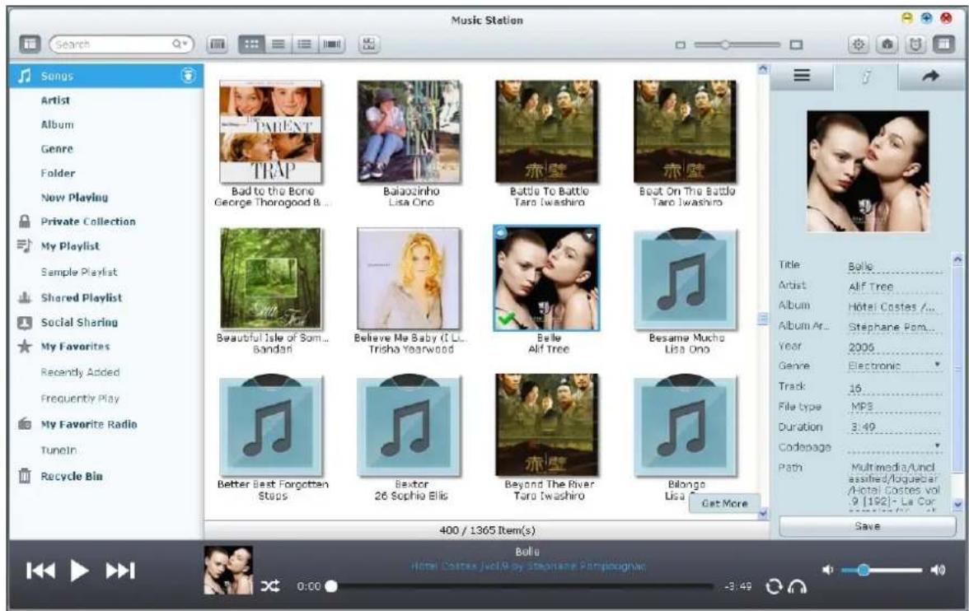Adjust the volume slider
969x611 pixels.
882,570
